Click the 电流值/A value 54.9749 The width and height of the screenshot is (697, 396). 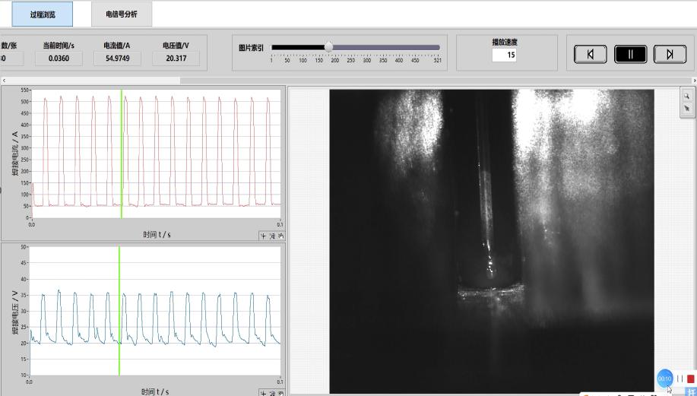[117, 59]
